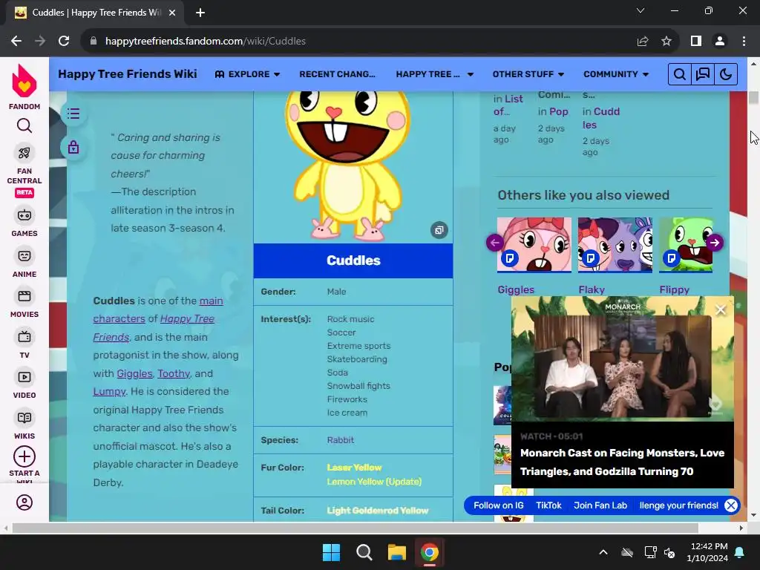Screen dimensions: 760x570
Task: Open the Giggles link in the article
Action: 134,374
